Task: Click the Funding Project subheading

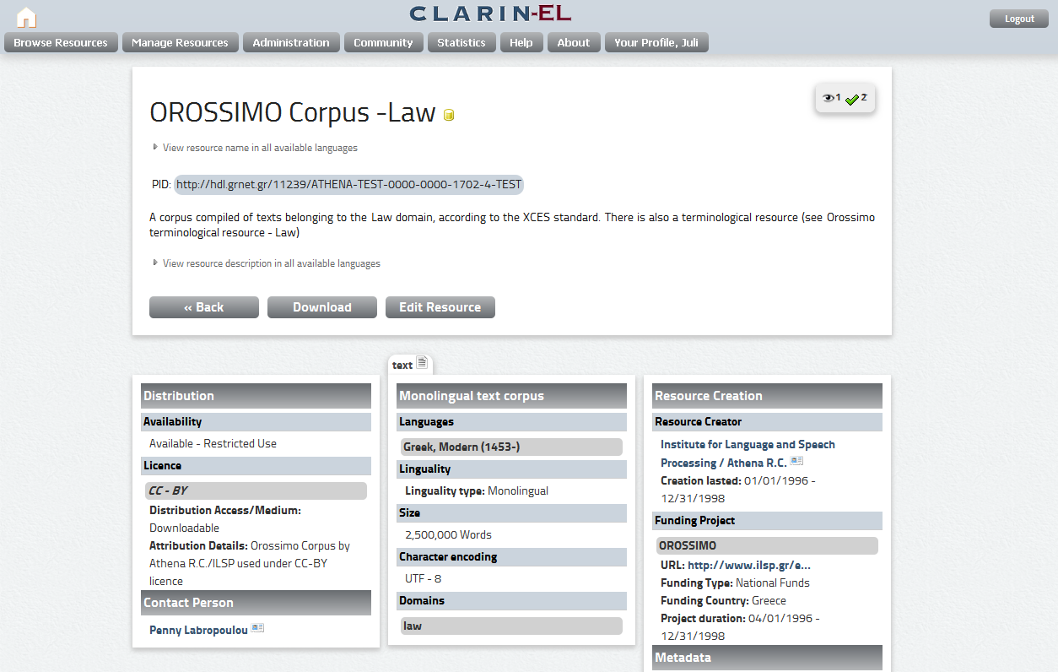Action: [767, 520]
